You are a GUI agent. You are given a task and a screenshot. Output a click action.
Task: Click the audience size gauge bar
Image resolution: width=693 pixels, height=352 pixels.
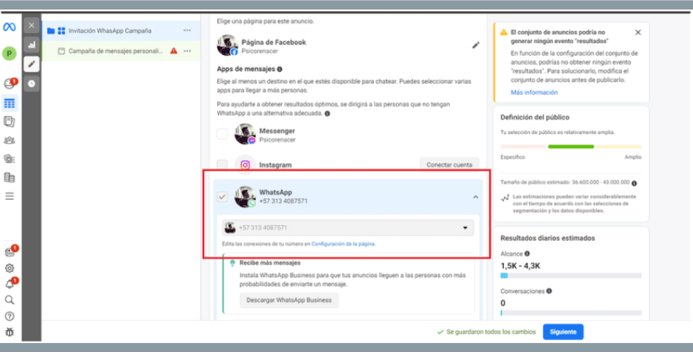coord(571,146)
